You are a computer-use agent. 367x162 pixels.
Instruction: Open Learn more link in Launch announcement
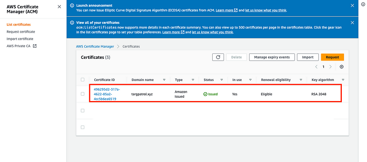point(226,10)
